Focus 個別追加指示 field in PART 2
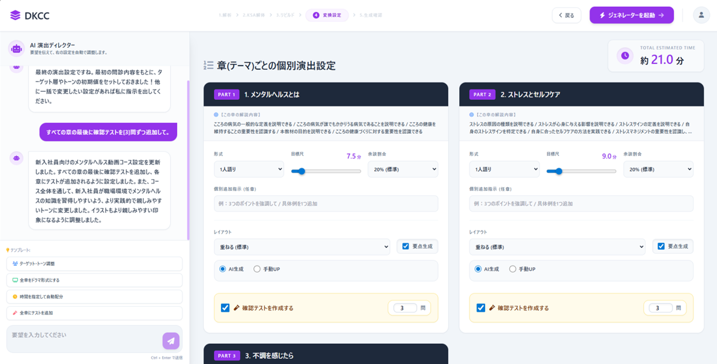The image size is (717, 364). pos(581,204)
